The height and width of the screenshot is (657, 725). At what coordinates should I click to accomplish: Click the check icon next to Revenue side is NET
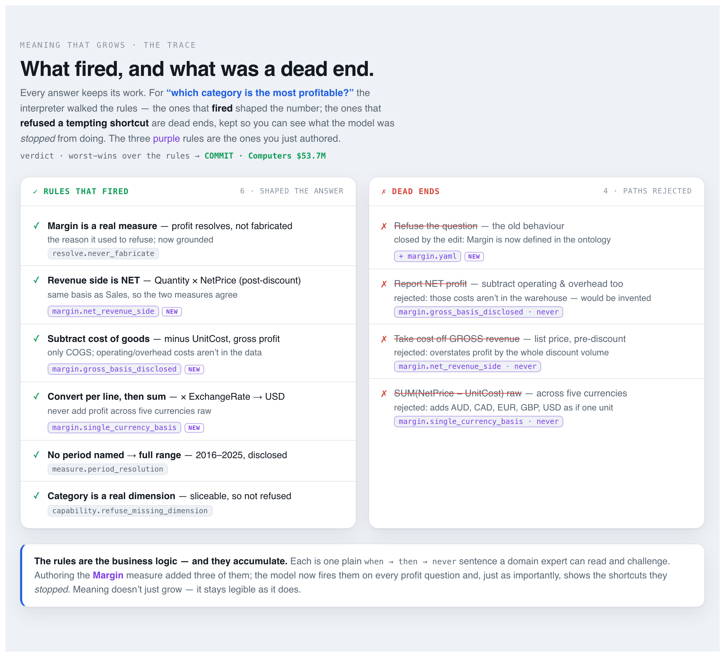[x=36, y=280]
